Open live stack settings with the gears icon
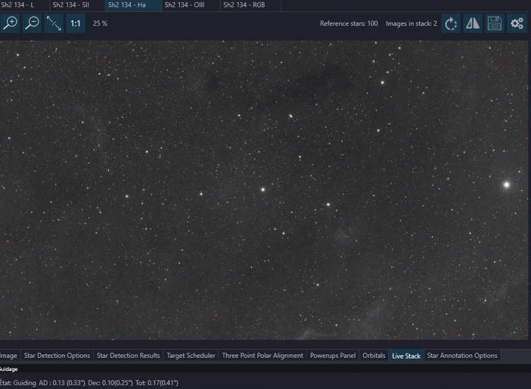Image resolution: width=531 pixels, height=389 pixels. pyautogui.click(x=517, y=23)
